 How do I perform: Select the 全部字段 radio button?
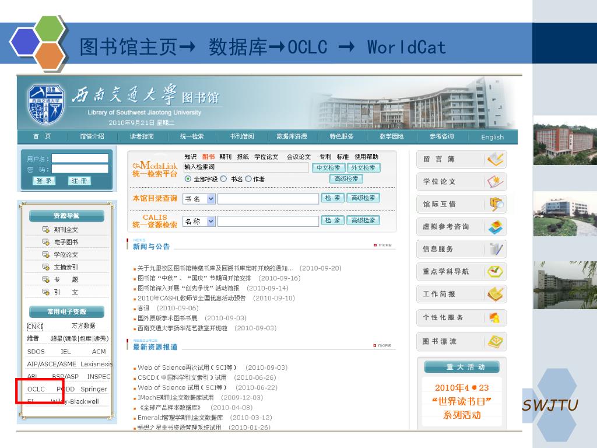[x=188, y=178]
